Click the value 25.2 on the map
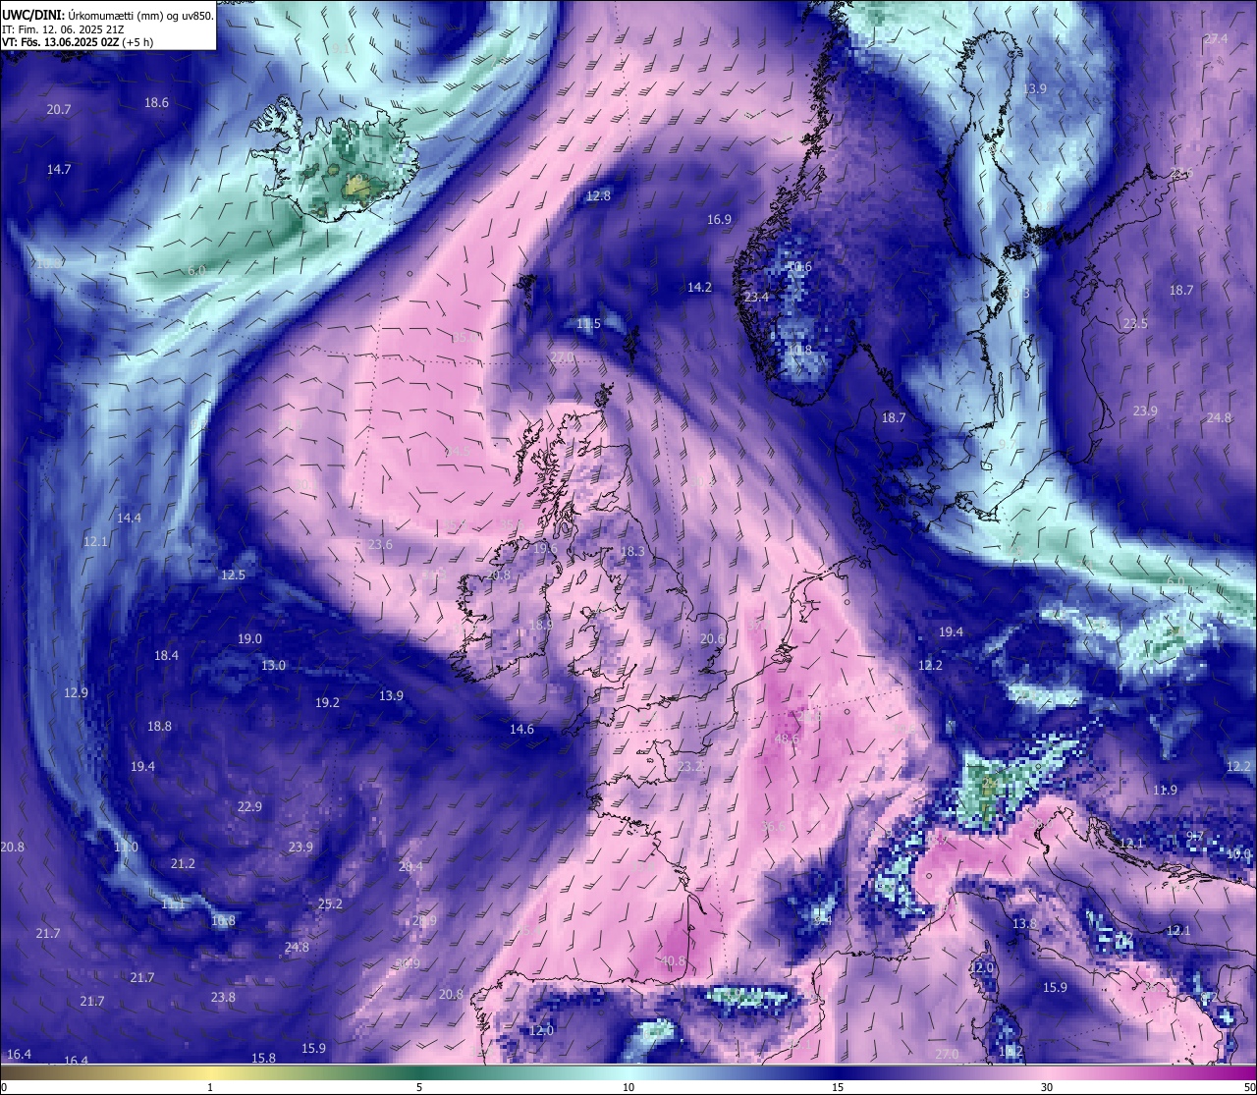The height and width of the screenshot is (1095, 1257). pyautogui.click(x=330, y=903)
